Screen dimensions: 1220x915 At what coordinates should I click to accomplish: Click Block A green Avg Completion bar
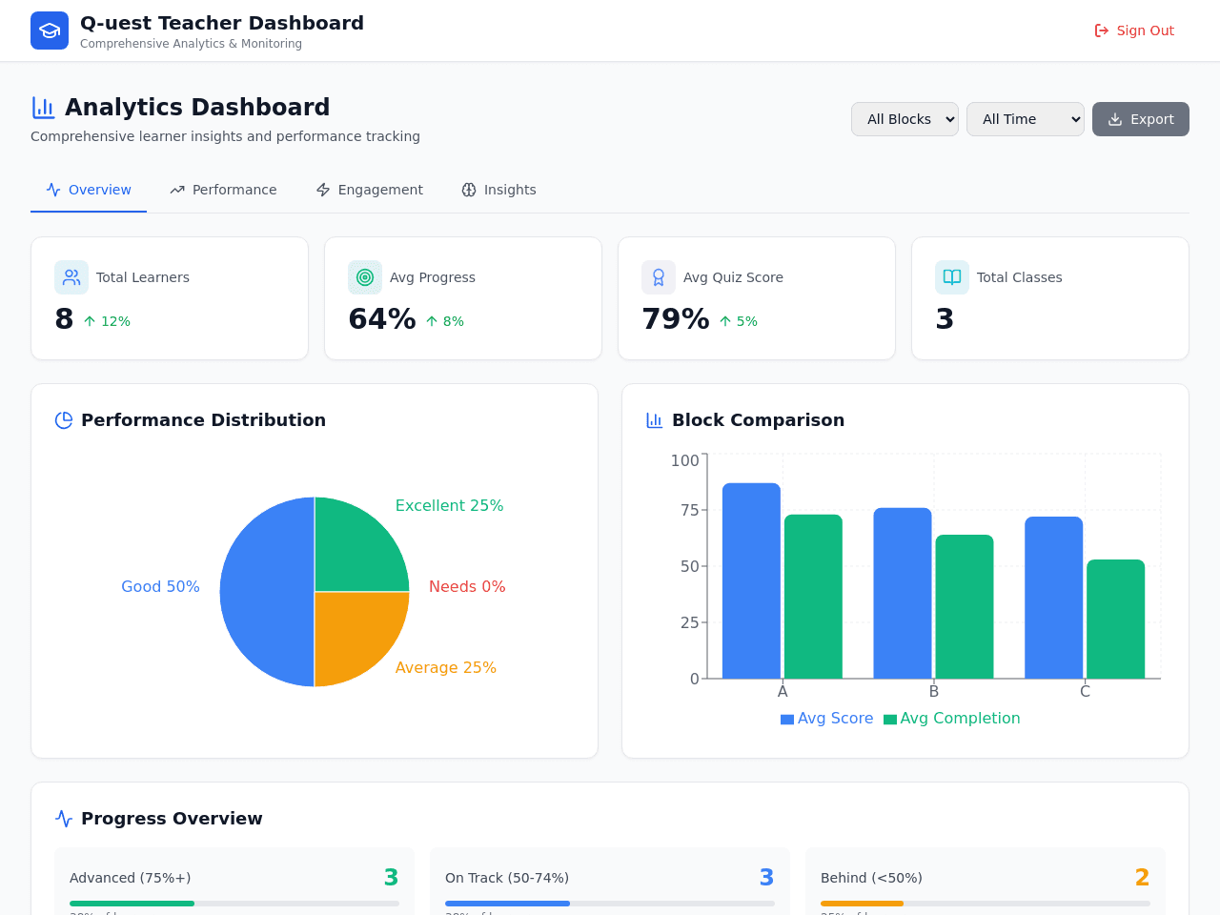[x=813, y=597]
